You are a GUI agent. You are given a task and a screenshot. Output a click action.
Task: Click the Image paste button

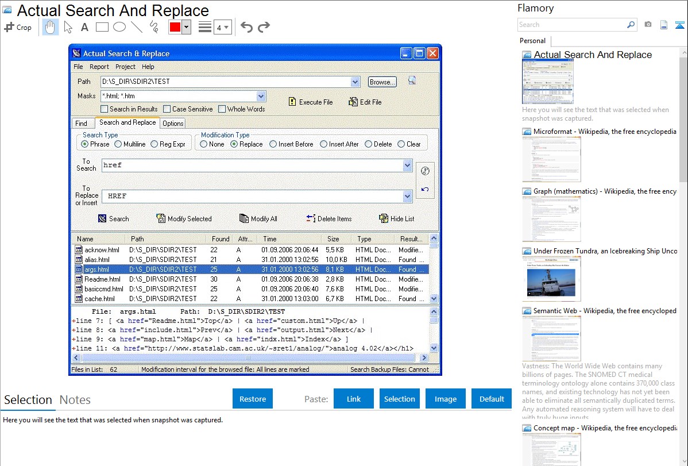(445, 399)
